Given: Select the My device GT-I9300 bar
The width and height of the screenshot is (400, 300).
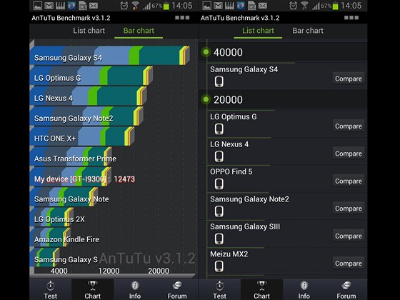Looking at the screenshot, I should coord(71,176).
